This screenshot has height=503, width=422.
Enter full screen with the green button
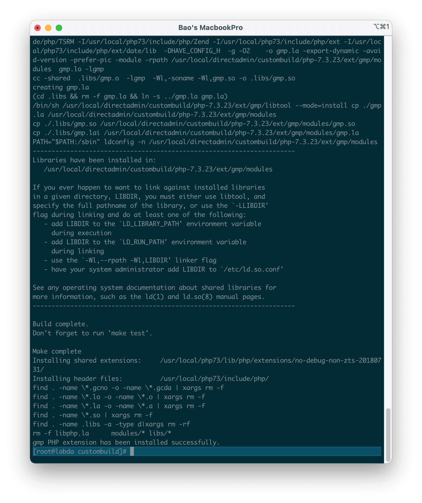pyautogui.click(x=59, y=28)
